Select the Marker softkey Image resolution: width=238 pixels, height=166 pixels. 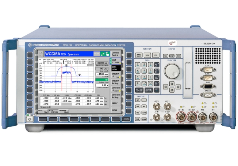(x=115, y=103)
